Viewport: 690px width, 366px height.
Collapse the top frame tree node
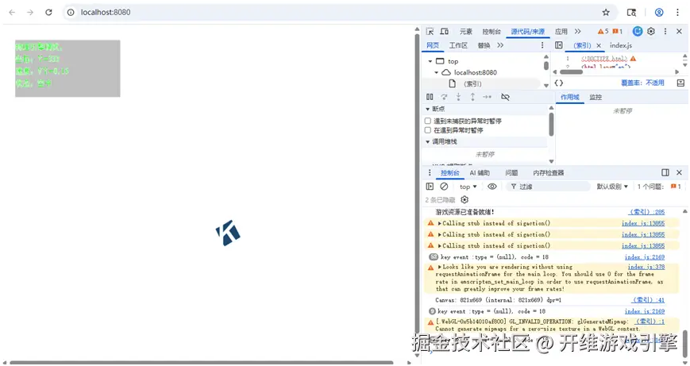point(430,62)
